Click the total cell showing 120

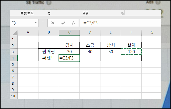pos(131,52)
